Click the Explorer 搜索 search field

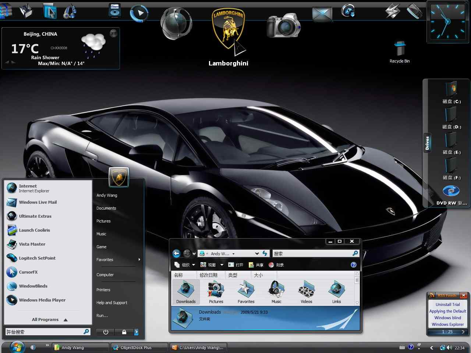(316, 253)
